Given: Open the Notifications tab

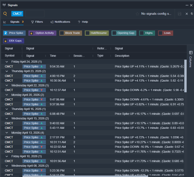Looking at the screenshot, I should point(60,22).
